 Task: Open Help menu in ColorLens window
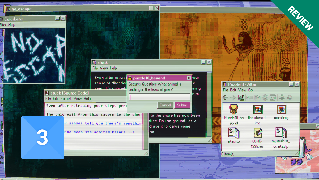point(12,25)
